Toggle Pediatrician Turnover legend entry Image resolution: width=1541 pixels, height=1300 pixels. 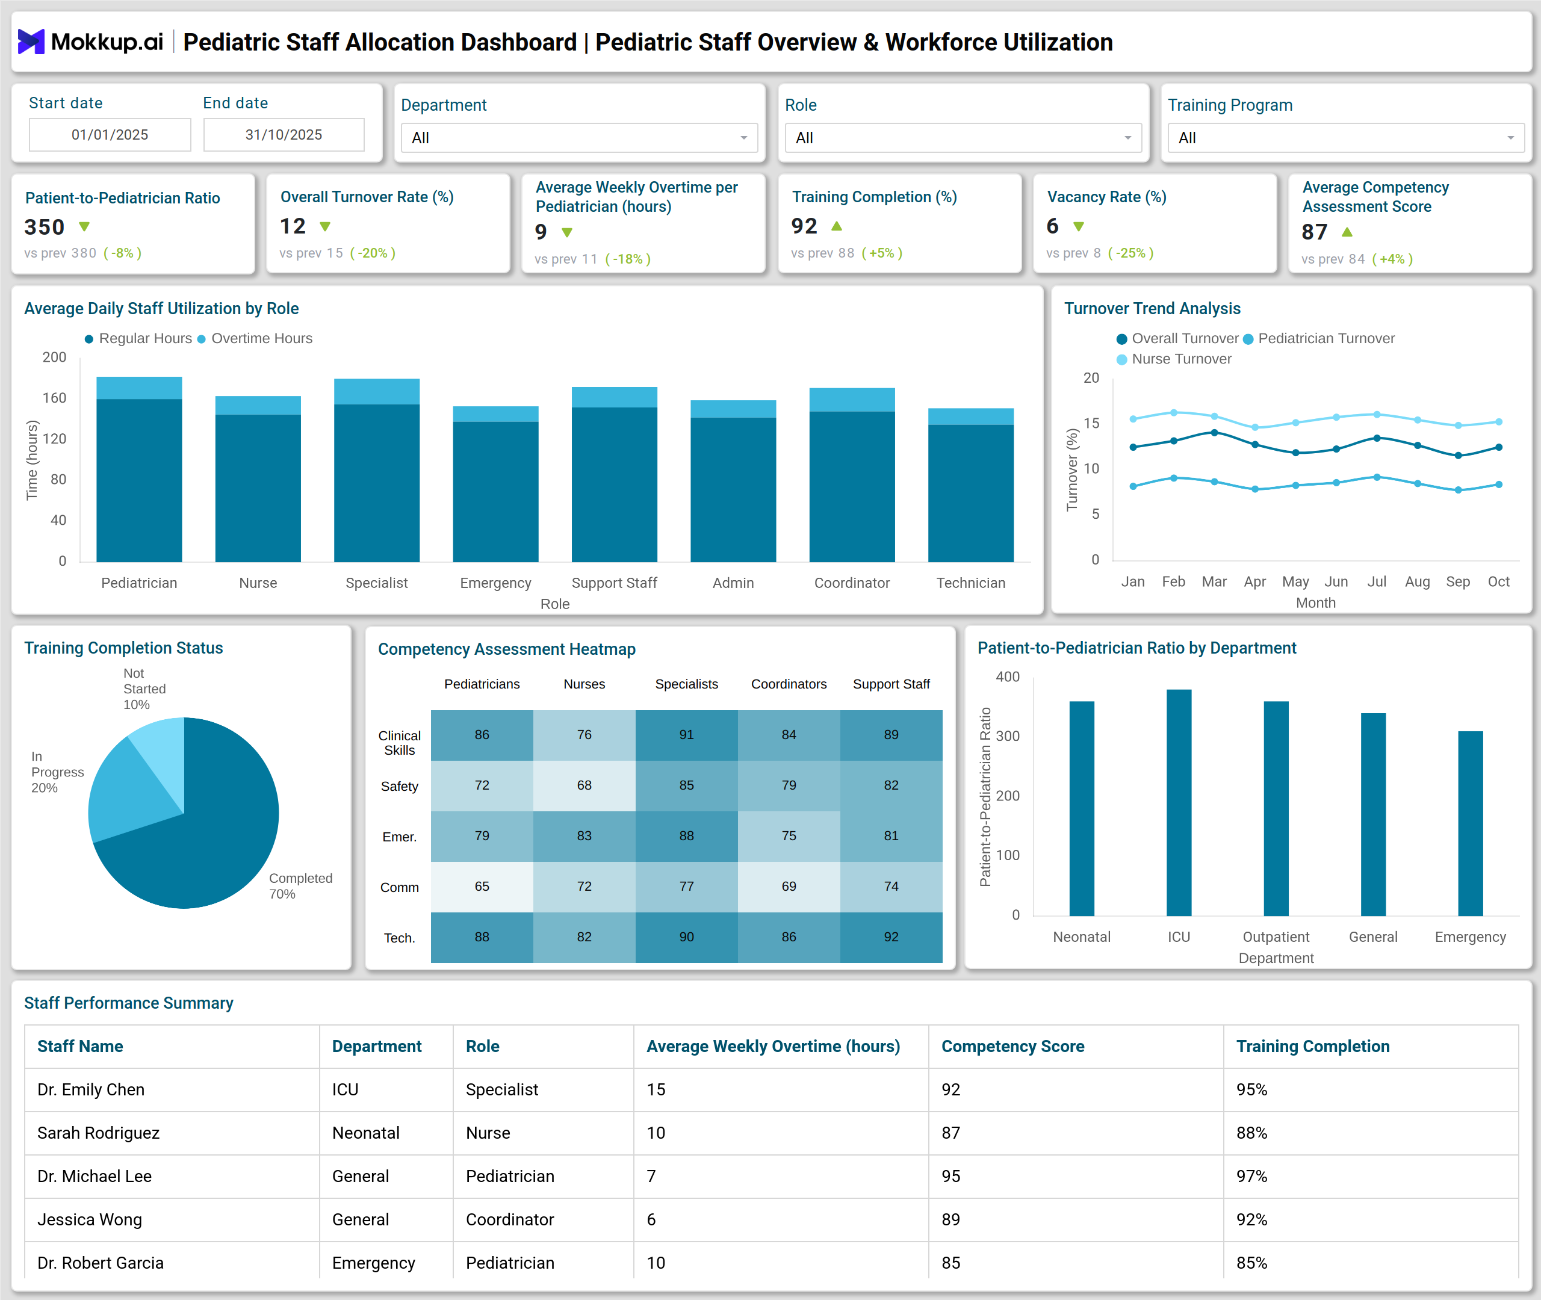[1319, 338]
